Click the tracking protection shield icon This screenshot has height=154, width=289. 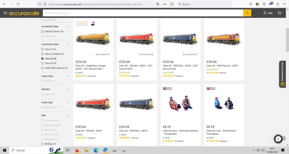(x=40, y=4)
